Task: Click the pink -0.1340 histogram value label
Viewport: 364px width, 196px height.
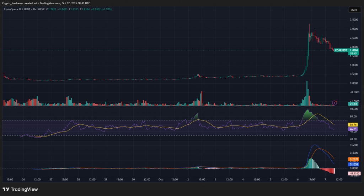Action: (x=353, y=173)
